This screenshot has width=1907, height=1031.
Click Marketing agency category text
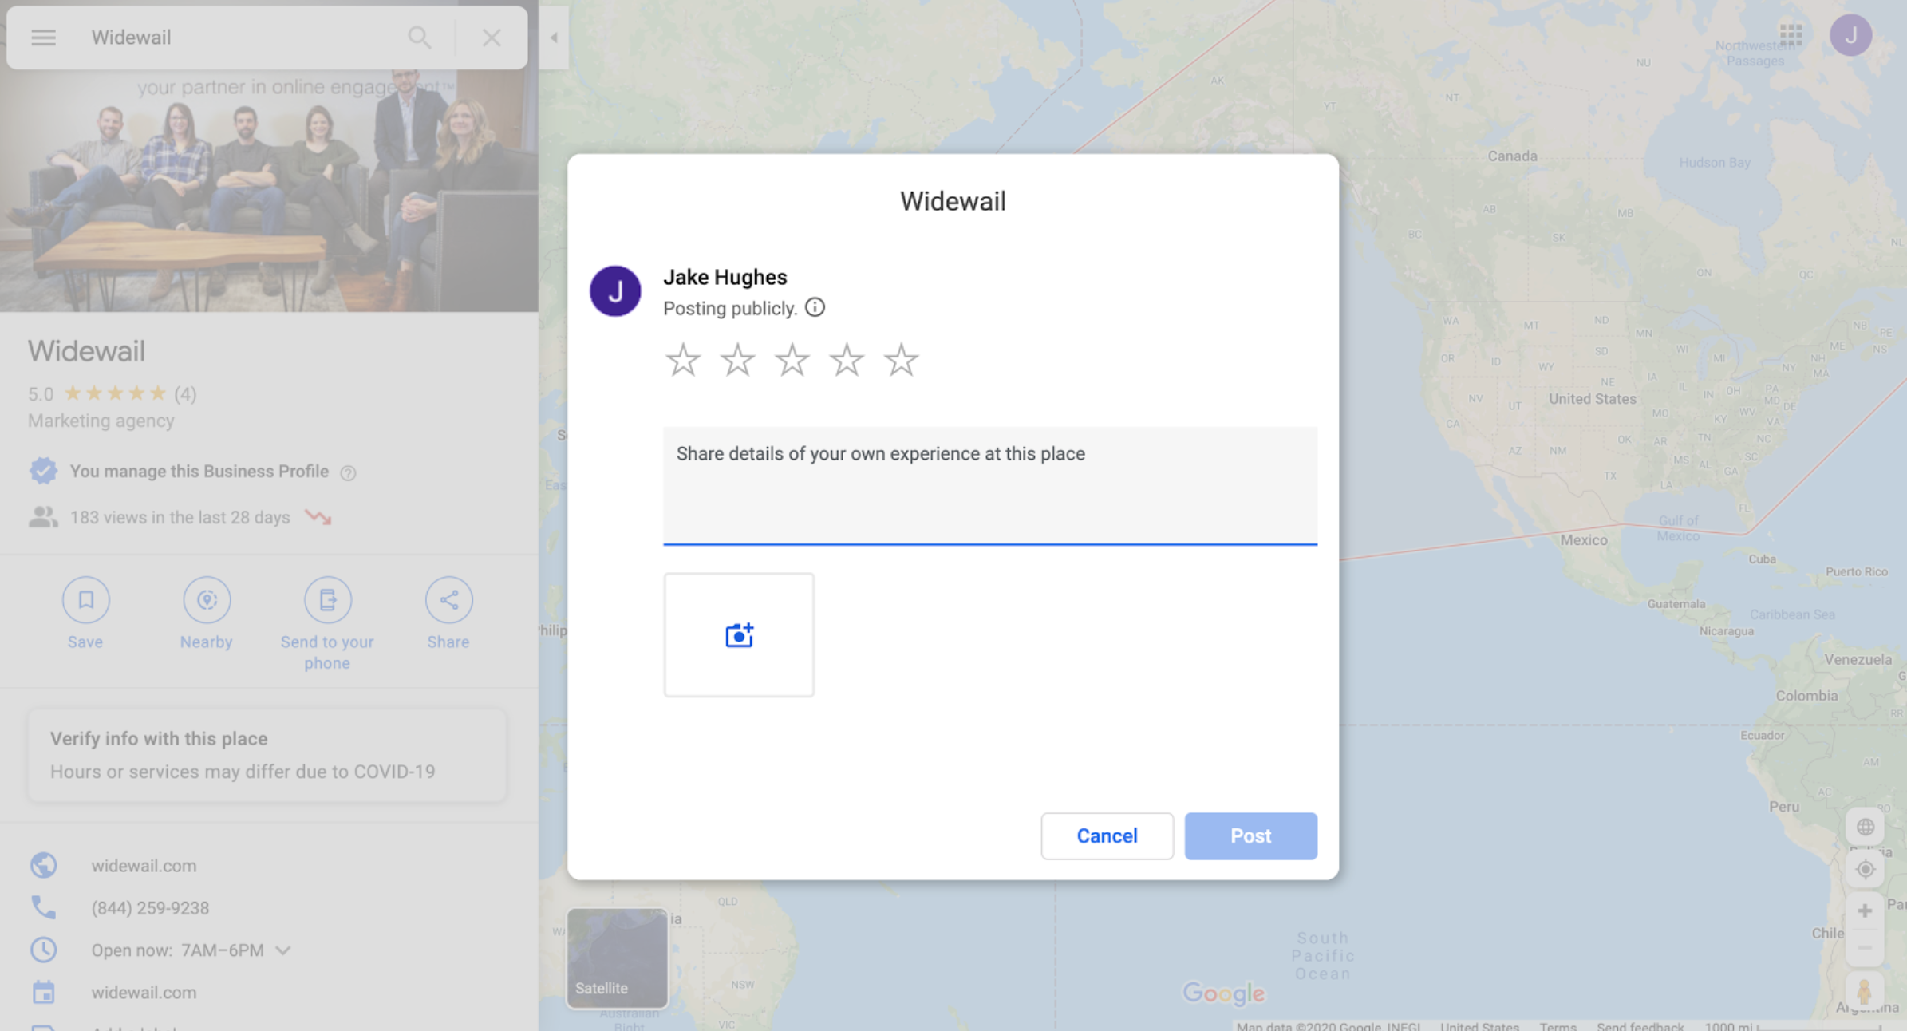[101, 421]
